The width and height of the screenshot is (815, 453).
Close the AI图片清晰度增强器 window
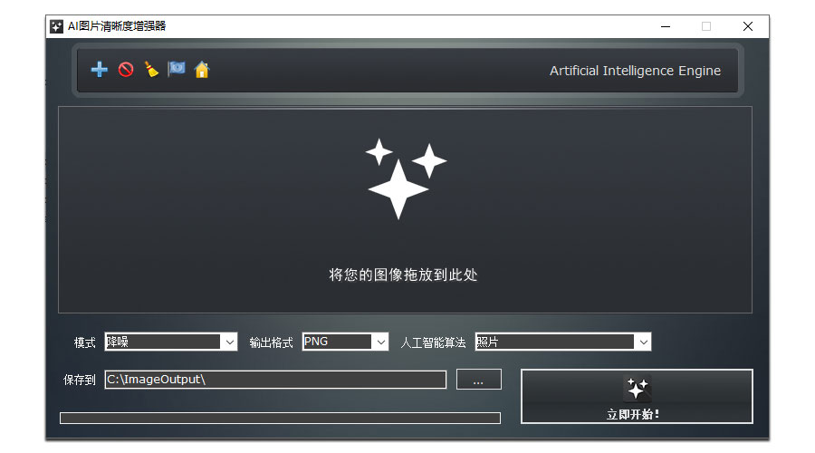coord(748,26)
